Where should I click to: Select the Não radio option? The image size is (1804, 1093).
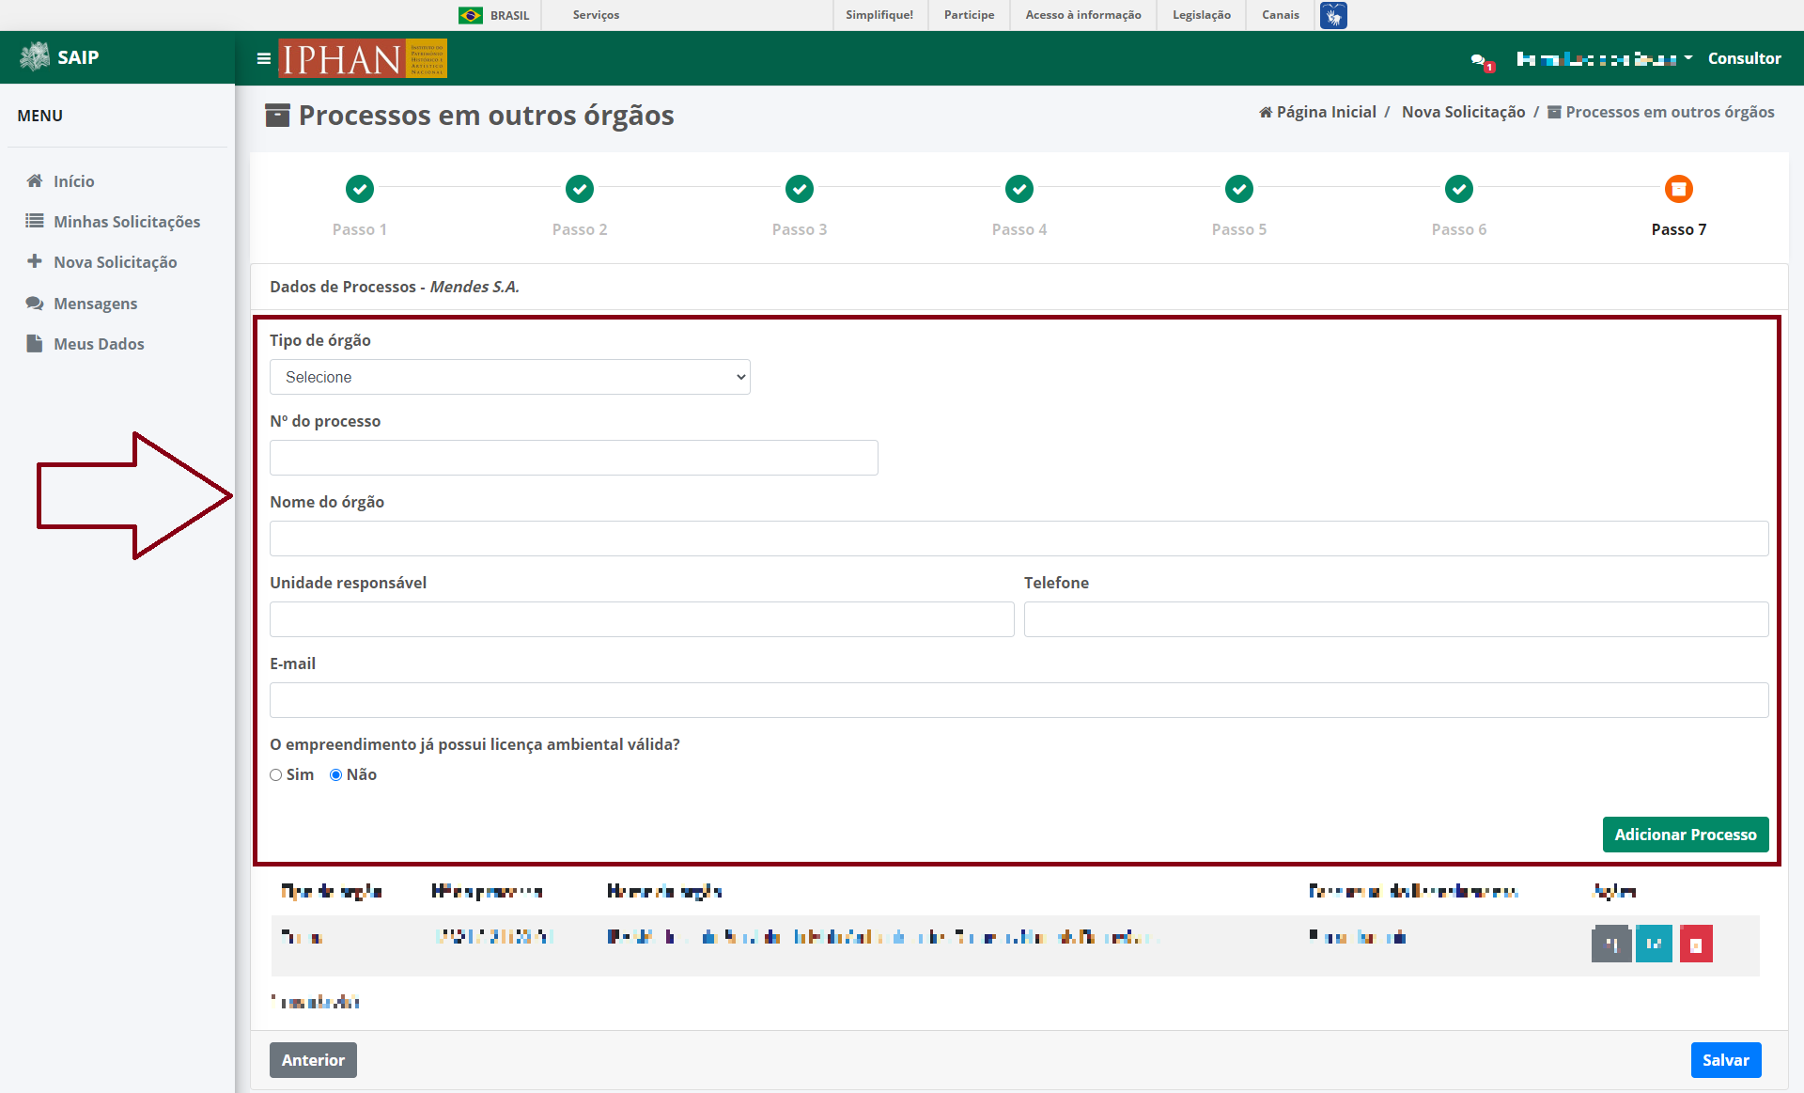pyautogui.click(x=335, y=775)
